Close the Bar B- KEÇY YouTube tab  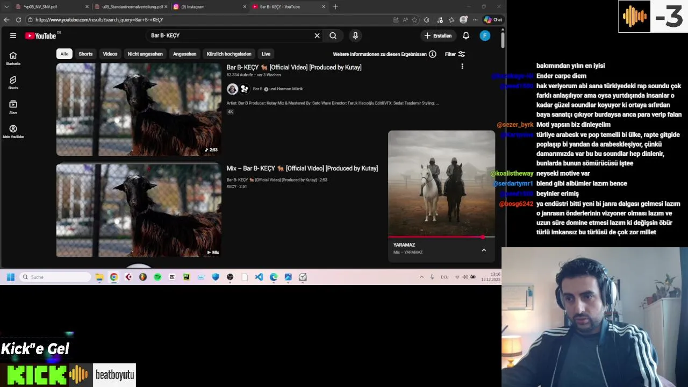click(x=323, y=6)
